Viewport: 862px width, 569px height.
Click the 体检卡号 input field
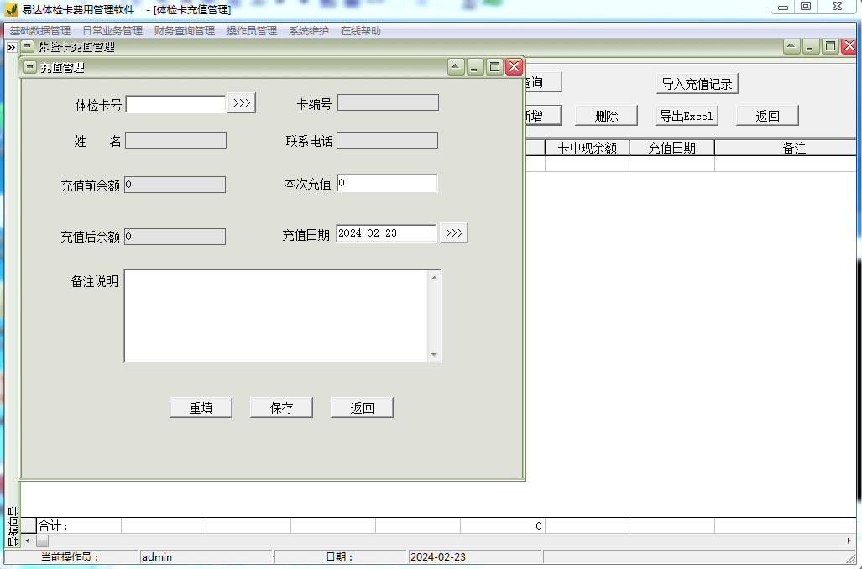click(176, 103)
